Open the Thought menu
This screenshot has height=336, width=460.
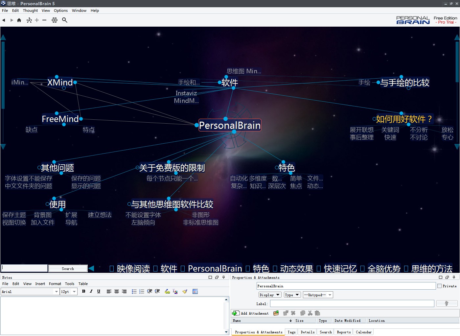30,11
